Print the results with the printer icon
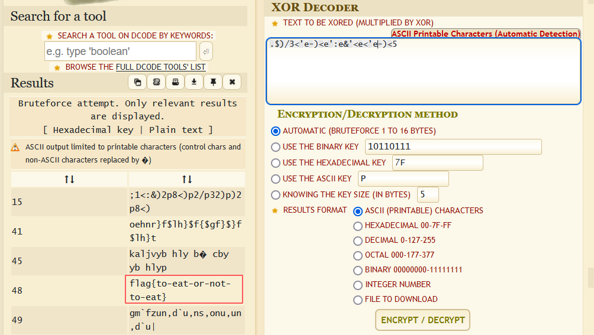 [175, 82]
